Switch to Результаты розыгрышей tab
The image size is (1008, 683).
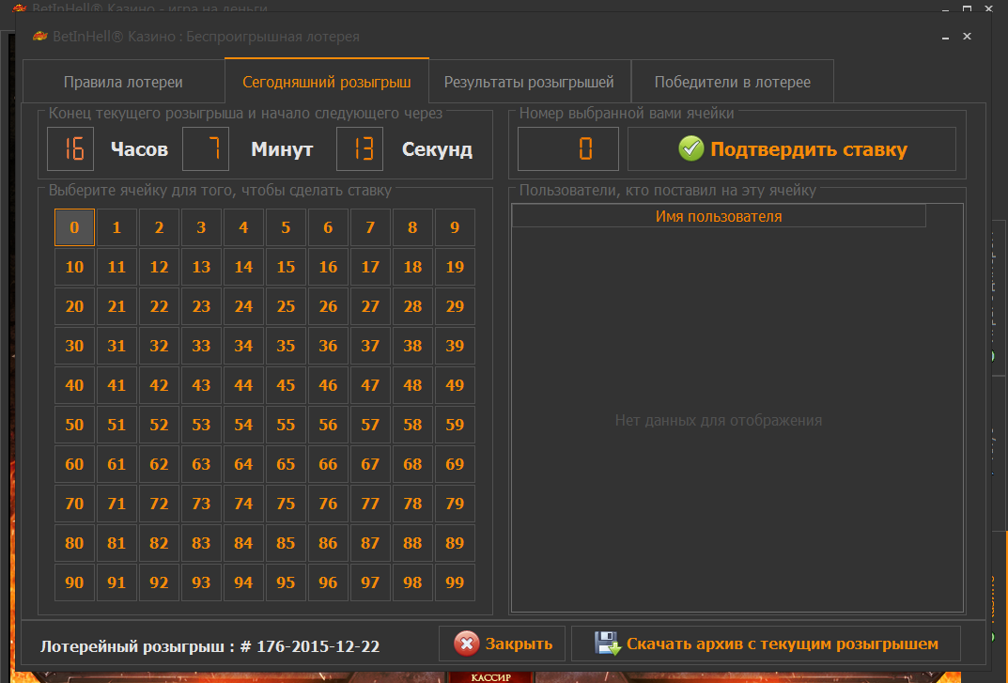click(529, 82)
